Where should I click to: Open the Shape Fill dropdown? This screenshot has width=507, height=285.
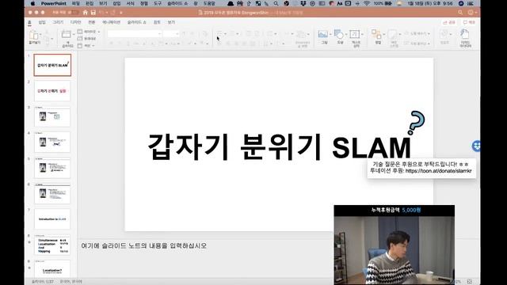(417, 33)
